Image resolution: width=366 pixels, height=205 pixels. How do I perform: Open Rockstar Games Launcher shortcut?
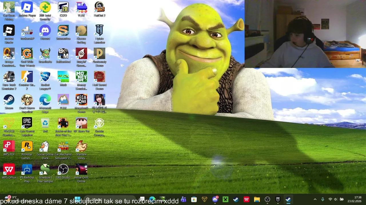click(27, 150)
